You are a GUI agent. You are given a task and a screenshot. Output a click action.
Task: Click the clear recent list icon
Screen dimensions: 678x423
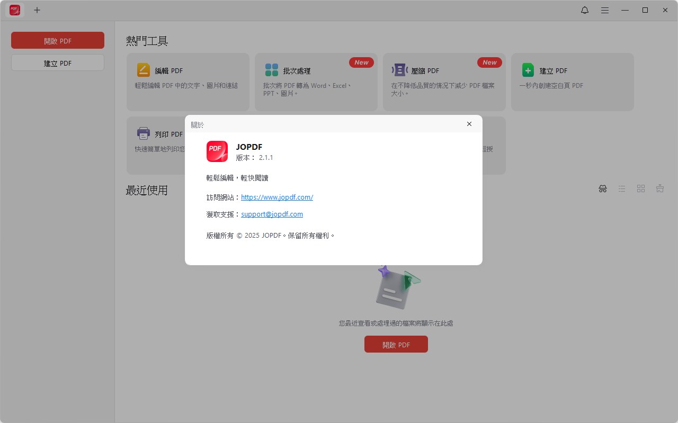660,188
